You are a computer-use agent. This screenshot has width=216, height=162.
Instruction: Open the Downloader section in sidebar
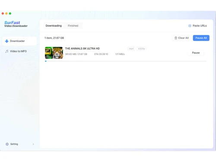point(19,41)
